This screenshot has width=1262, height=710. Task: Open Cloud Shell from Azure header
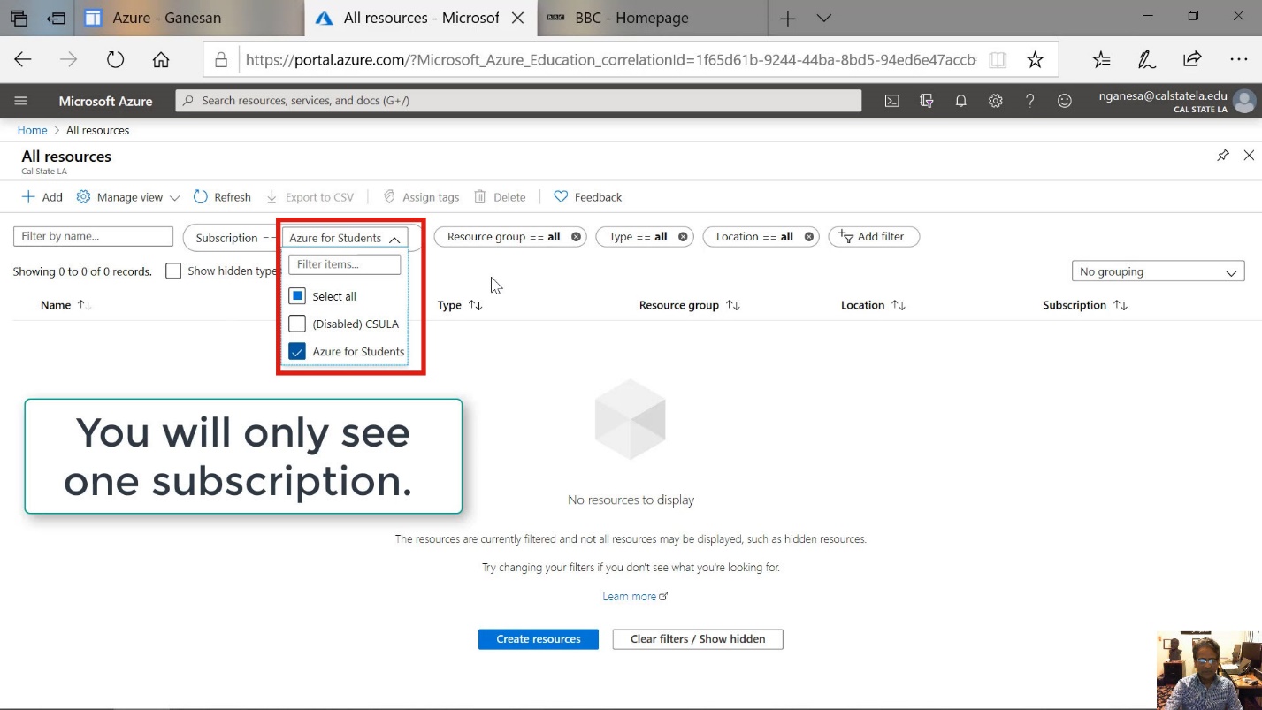(x=892, y=101)
